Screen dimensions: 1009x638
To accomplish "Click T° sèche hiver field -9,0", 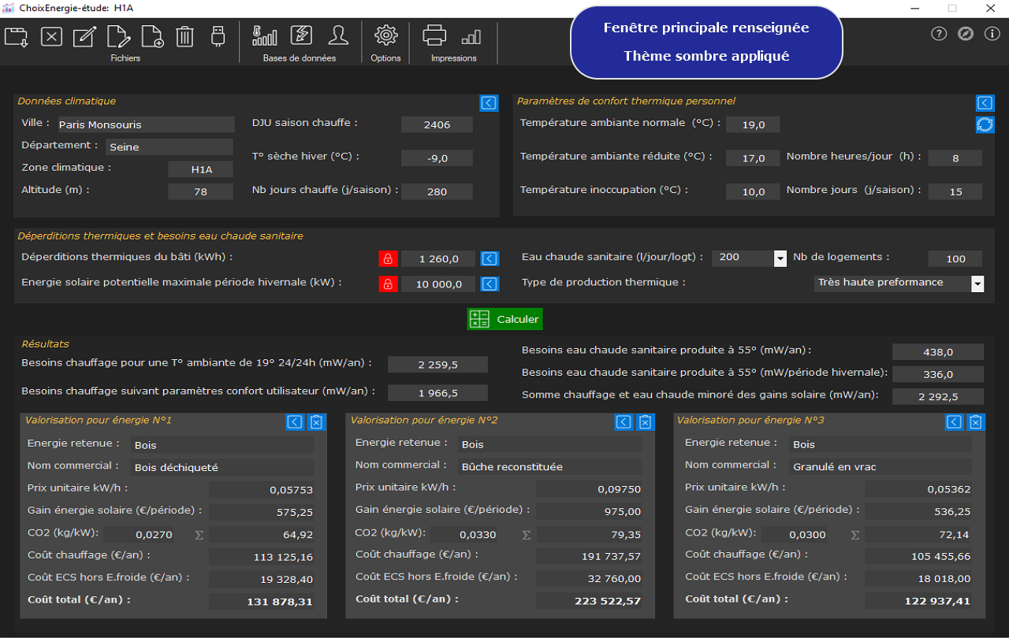I will click(437, 158).
